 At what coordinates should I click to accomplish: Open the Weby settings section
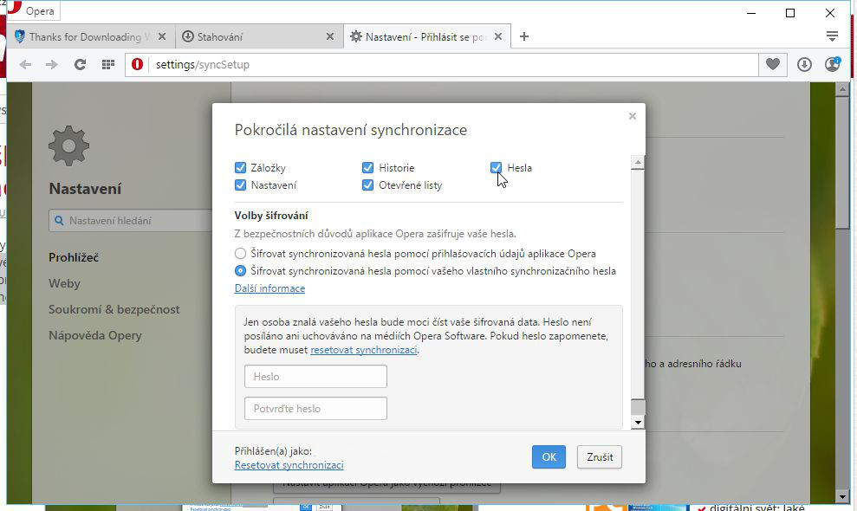click(x=64, y=283)
